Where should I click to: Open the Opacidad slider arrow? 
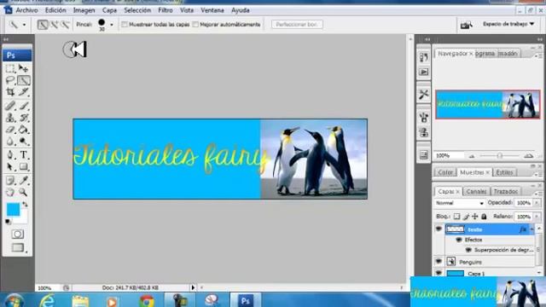coord(537,203)
